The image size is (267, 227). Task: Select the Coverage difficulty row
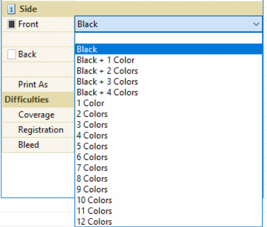pyautogui.click(x=38, y=115)
